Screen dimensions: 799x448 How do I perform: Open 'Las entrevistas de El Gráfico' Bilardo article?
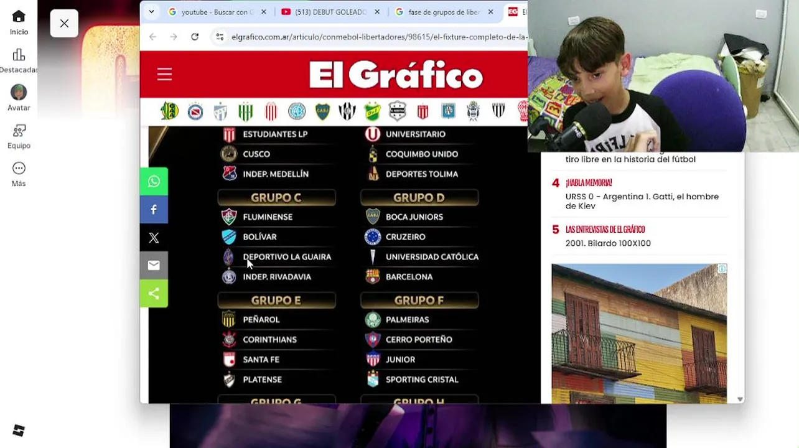coord(608,243)
